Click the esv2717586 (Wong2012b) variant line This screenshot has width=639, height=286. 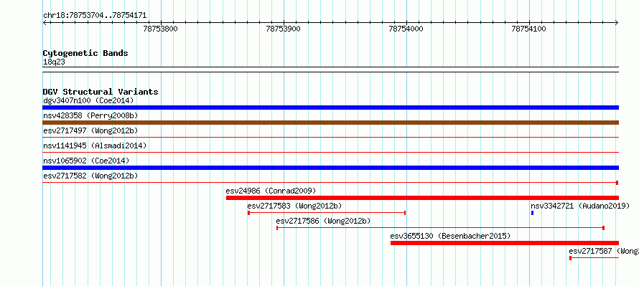[x=440, y=228]
